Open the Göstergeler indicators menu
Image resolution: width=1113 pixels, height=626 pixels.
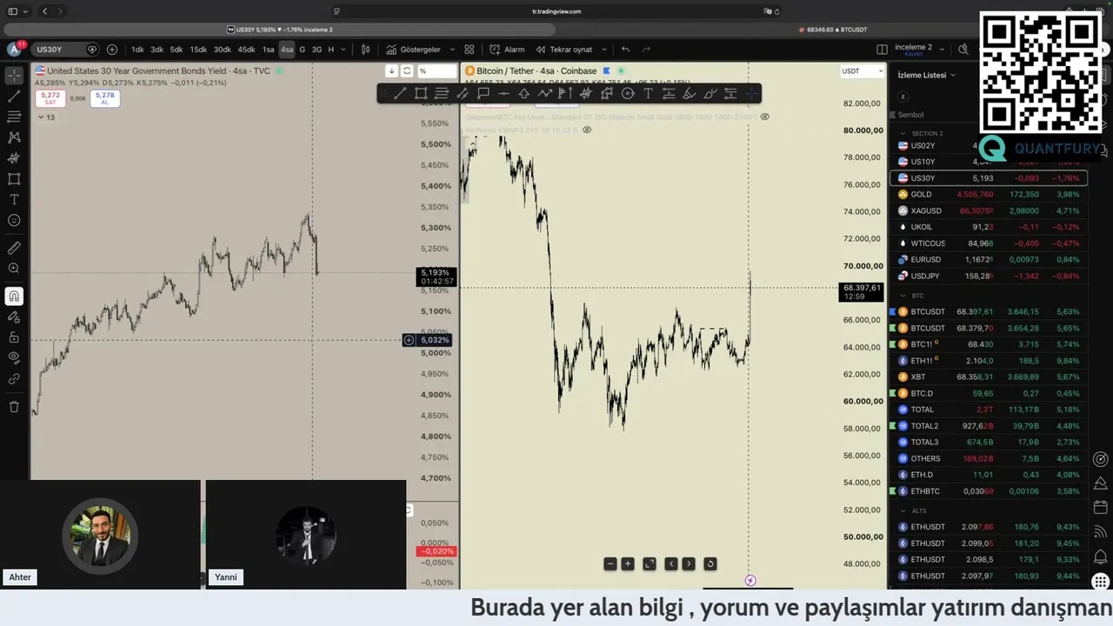coord(414,50)
